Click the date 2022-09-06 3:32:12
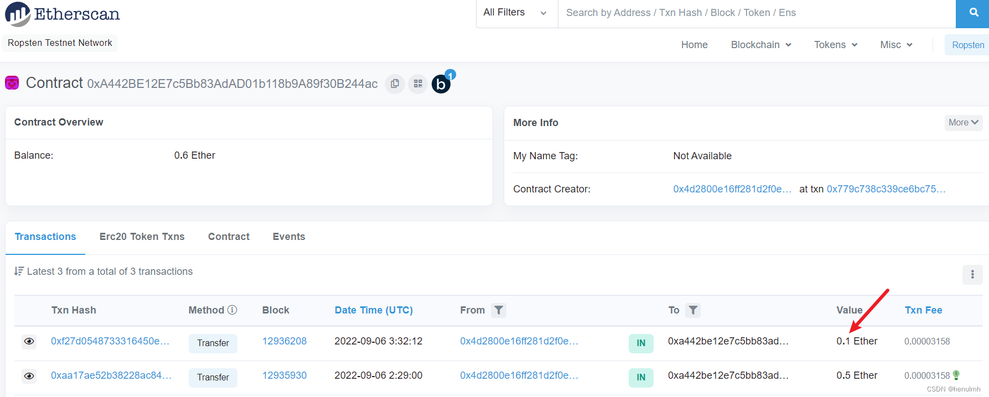 379,341
